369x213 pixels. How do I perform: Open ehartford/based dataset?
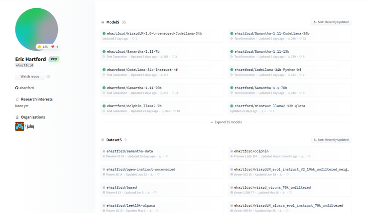coord(162,190)
